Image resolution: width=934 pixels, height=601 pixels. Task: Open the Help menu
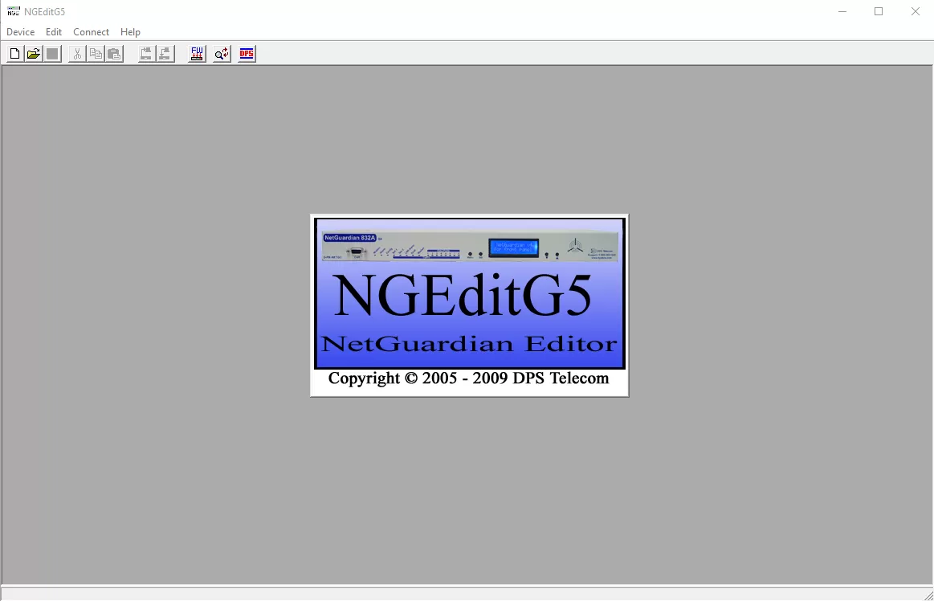(x=130, y=32)
